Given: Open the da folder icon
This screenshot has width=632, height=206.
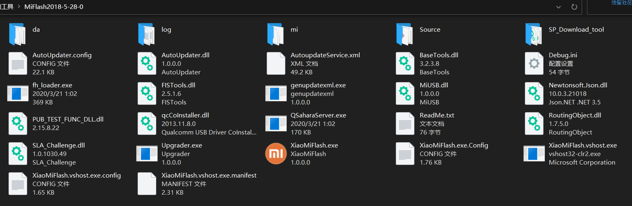Looking at the screenshot, I should (x=17, y=34).
